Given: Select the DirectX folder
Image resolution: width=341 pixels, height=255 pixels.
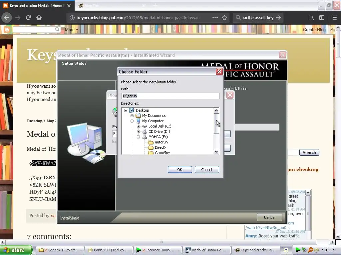Looking at the screenshot, I should tap(161, 147).
